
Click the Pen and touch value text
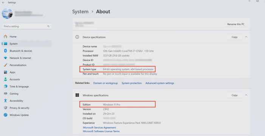click(130, 74)
